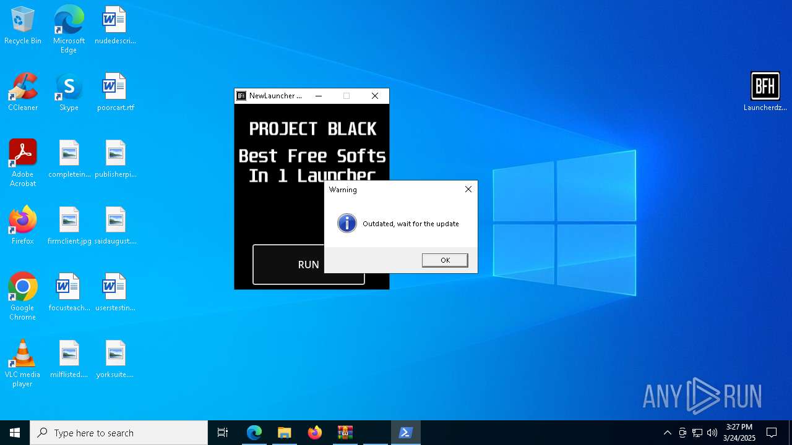Viewport: 792px width, 445px height.
Task: Minimize the NewLauncher window
Action: pos(319,96)
